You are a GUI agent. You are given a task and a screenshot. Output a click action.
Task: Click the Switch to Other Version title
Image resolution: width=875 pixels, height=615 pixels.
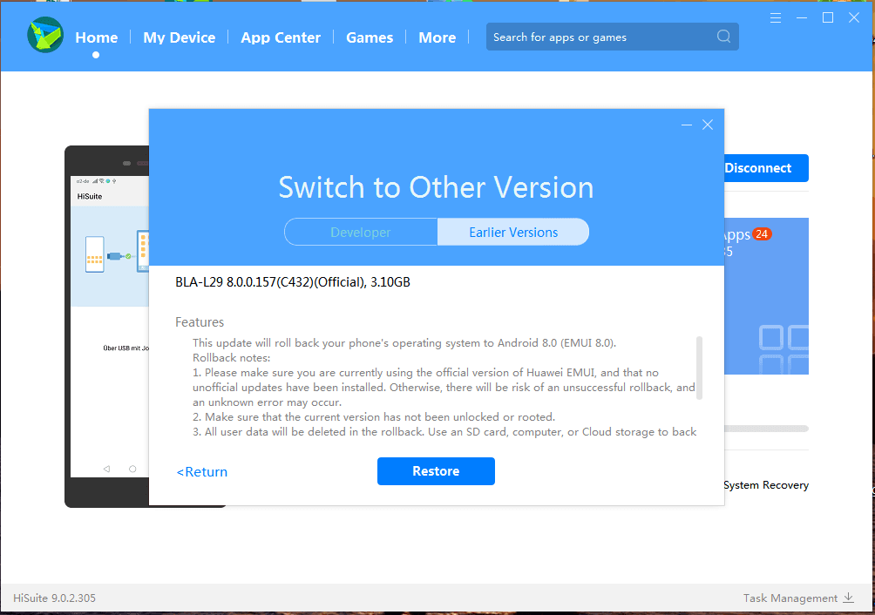click(x=436, y=187)
